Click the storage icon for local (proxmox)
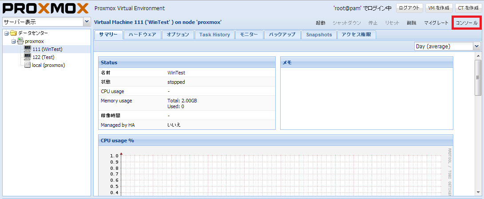The width and height of the screenshot is (484, 199). (28, 65)
